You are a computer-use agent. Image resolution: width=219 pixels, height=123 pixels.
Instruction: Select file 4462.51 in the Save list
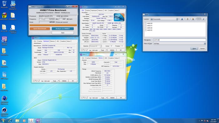(149, 26)
